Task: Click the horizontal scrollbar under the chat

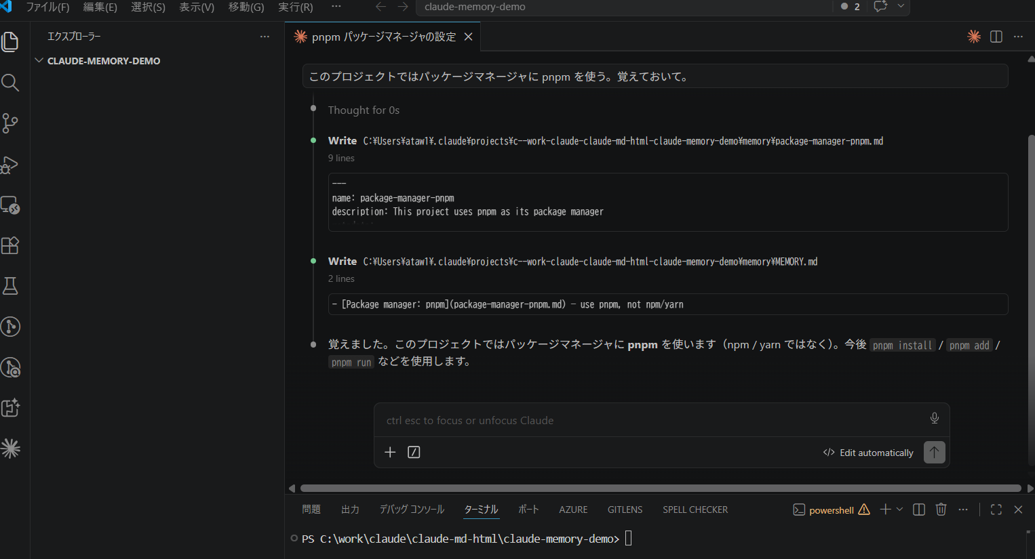Action: point(661,488)
